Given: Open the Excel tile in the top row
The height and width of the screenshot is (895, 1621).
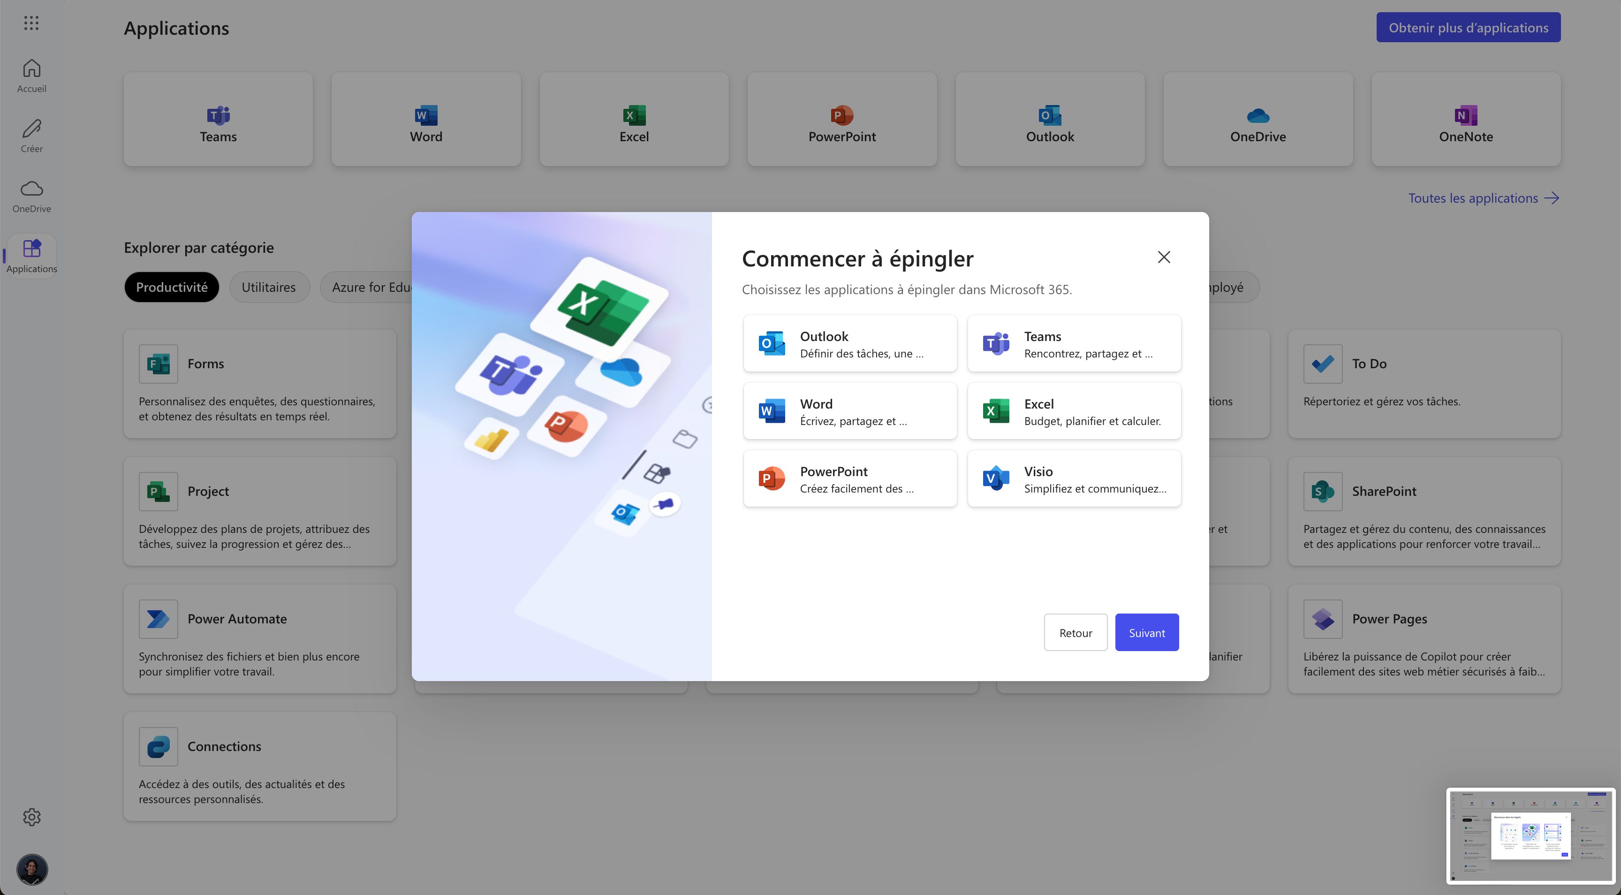Looking at the screenshot, I should 634,119.
